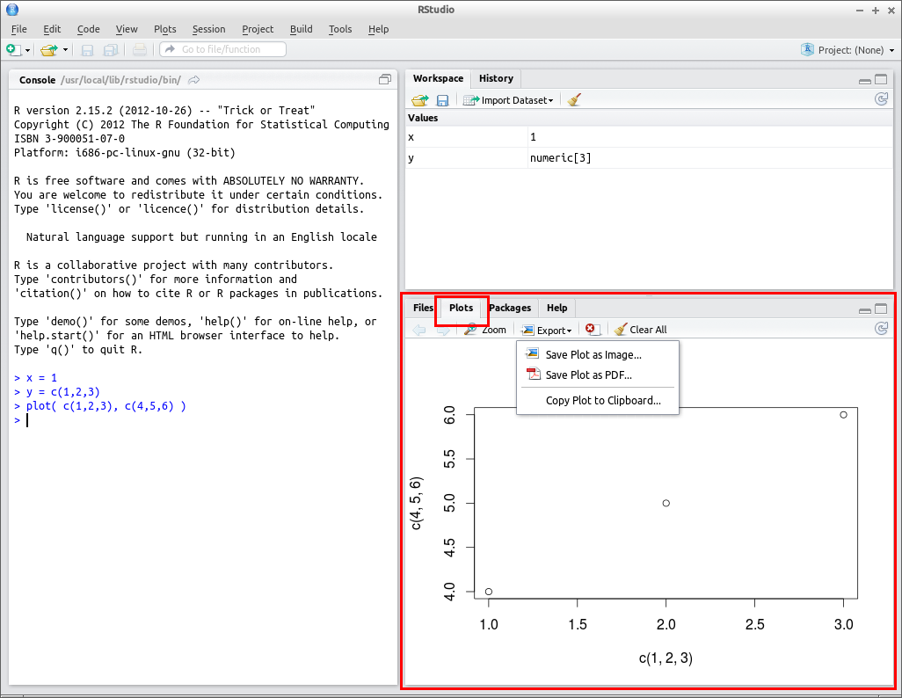
Task: Open the Tools menu
Action: tap(340, 29)
